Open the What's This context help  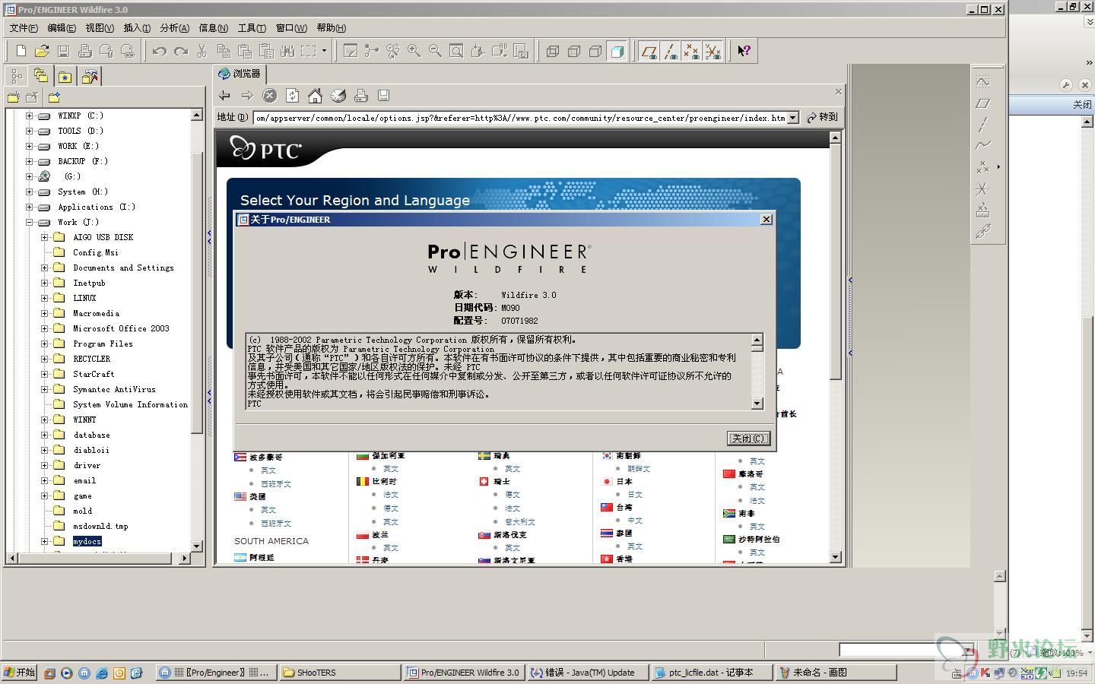pos(744,51)
